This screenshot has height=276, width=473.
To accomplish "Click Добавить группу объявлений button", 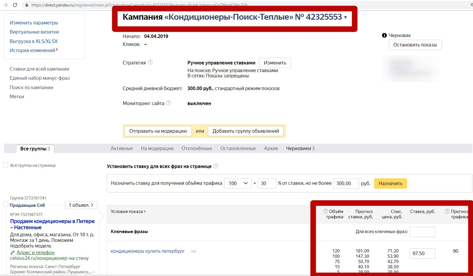I will click(246, 131).
